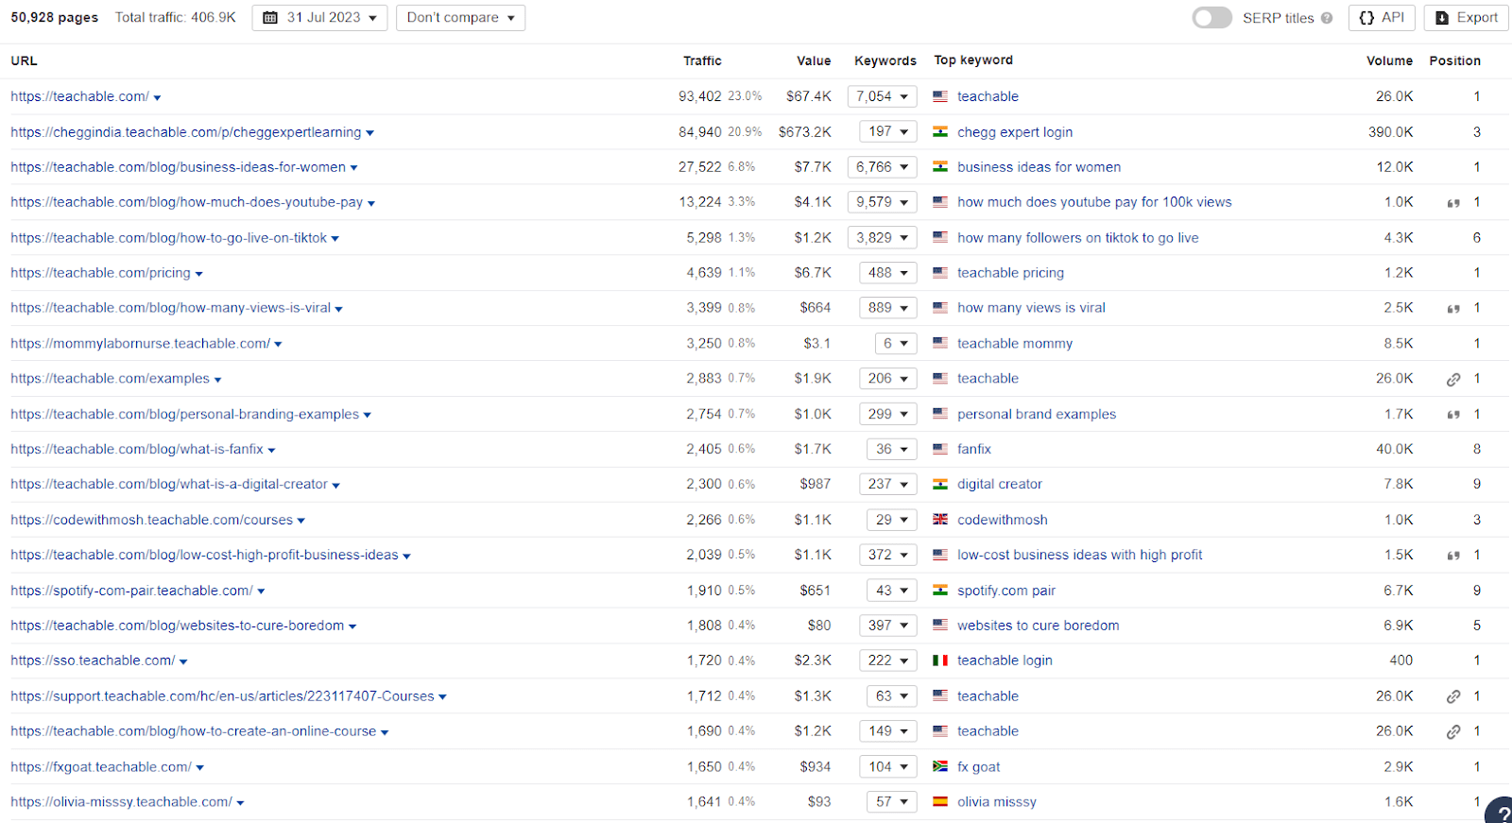Expand the 197 keywords dropdown

tap(888, 131)
